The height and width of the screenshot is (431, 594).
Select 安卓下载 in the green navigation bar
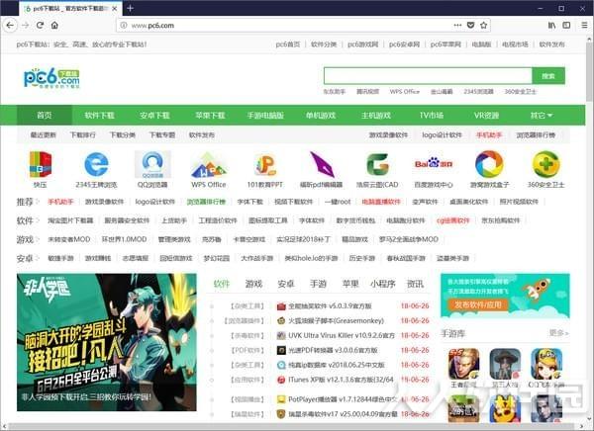pyautogui.click(x=155, y=115)
